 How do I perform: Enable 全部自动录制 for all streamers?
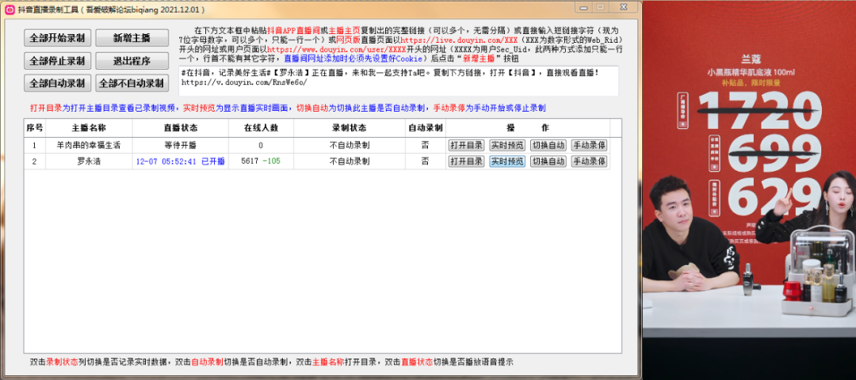click(59, 83)
